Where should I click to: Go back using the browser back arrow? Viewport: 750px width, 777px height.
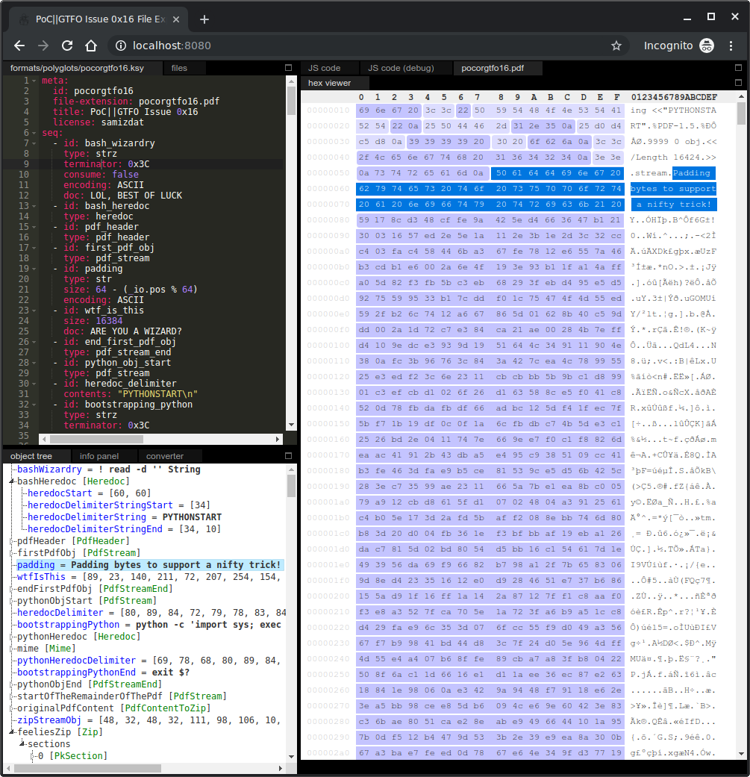[19, 46]
